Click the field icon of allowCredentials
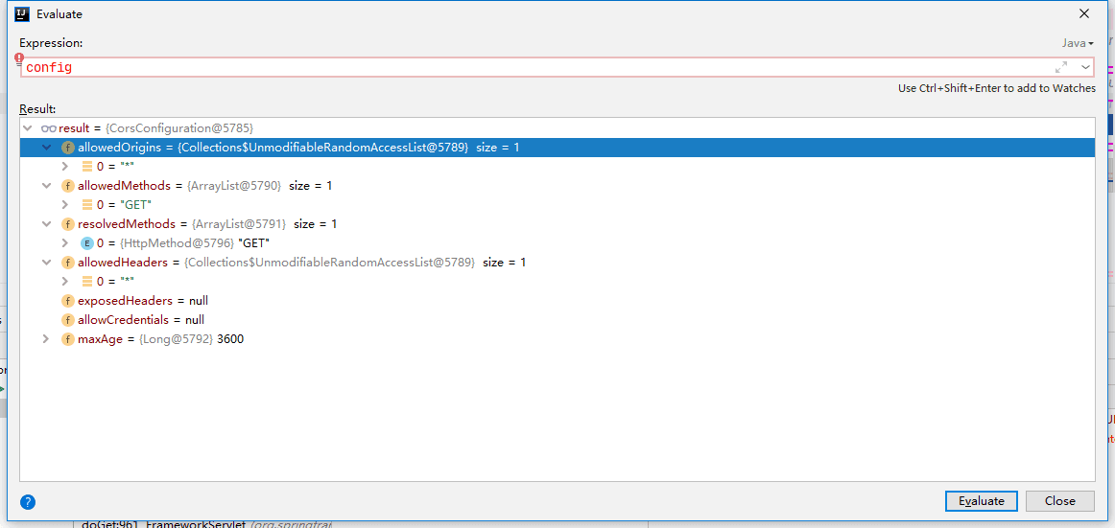Screen dimensions: 1115x528 tap(68, 320)
